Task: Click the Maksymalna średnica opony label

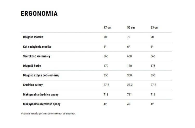Action: click(x=41, y=94)
